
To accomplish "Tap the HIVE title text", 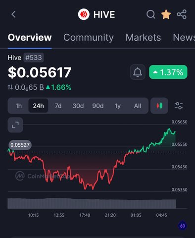I will tap(104, 14).
